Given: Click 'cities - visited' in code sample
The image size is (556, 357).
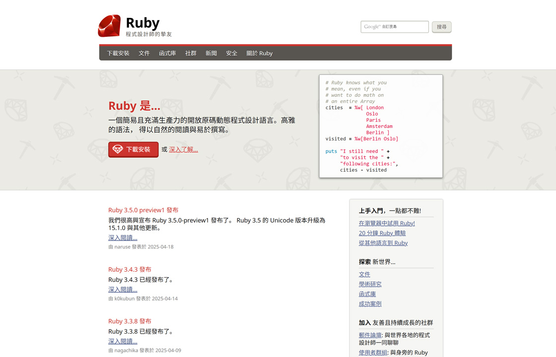Looking at the screenshot, I should click(x=363, y=170).
